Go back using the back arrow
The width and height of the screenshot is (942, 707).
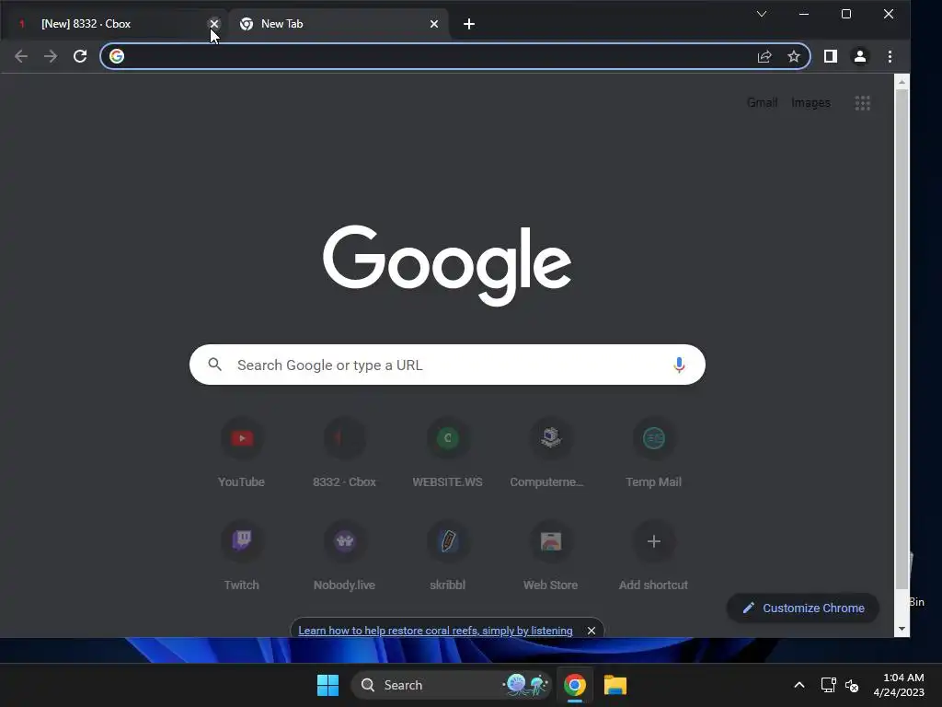21,56
